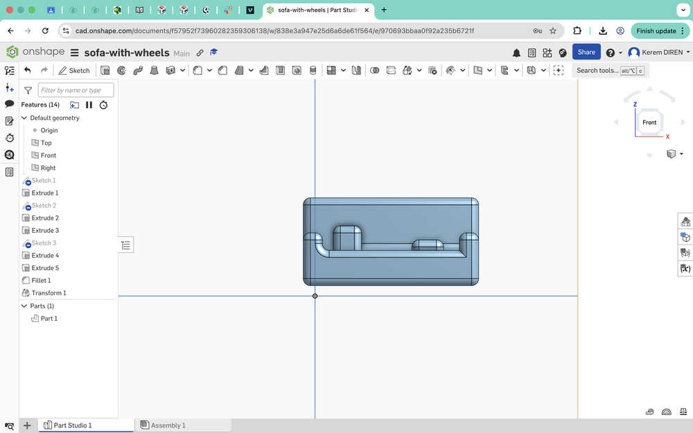This screenshot has height=433, width=693.
Task: Click the Undo arrow
Action: click(28, 70)
